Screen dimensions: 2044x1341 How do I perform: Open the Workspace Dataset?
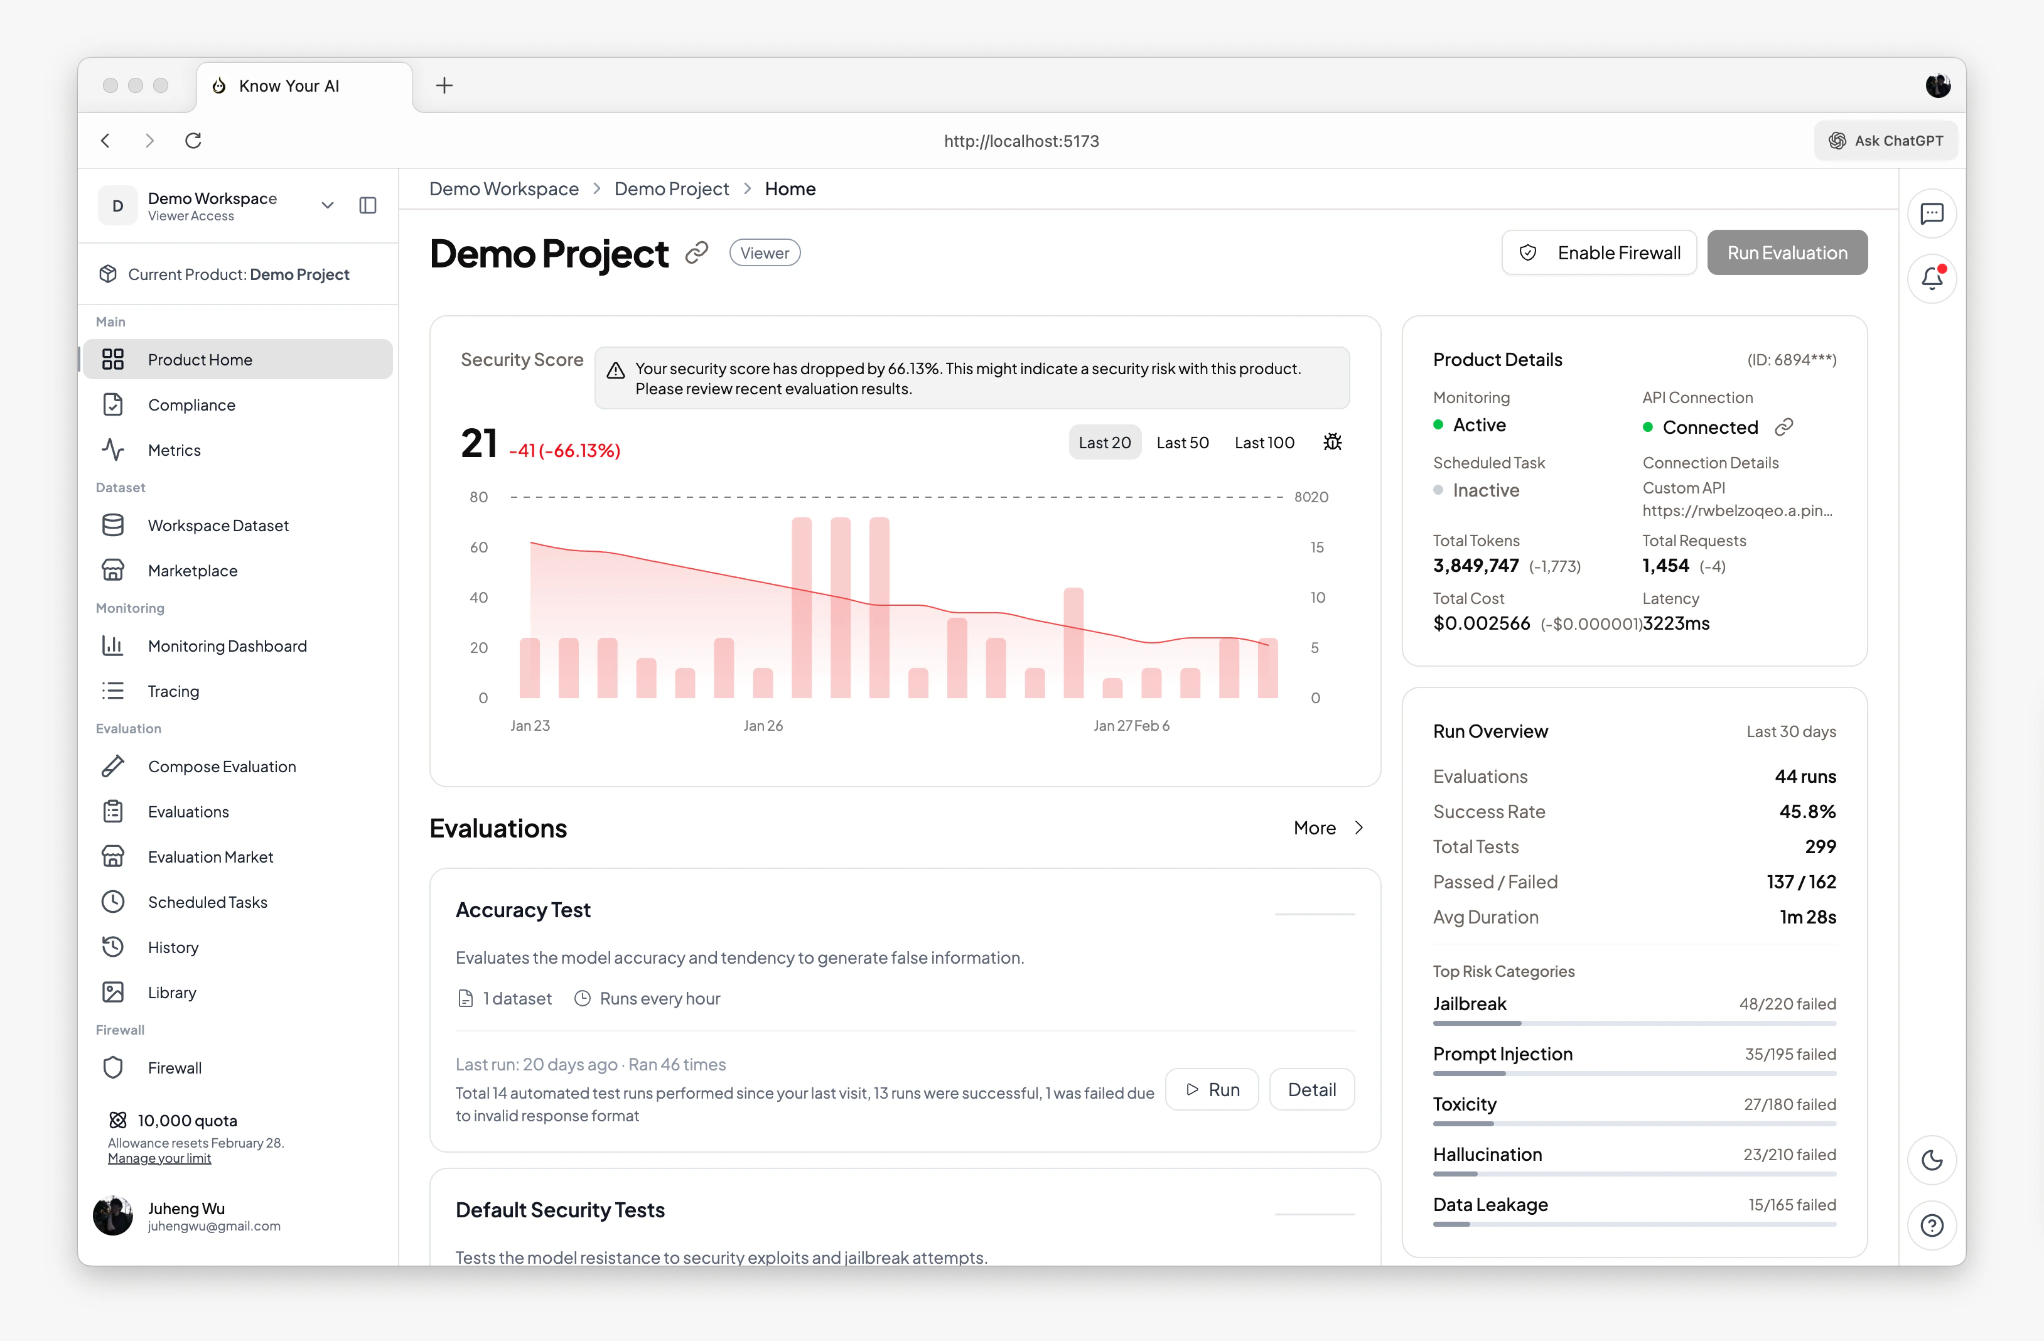coord(217,525)
